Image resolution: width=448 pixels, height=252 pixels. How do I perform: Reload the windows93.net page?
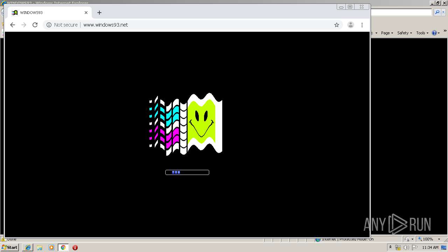[35, 25]
